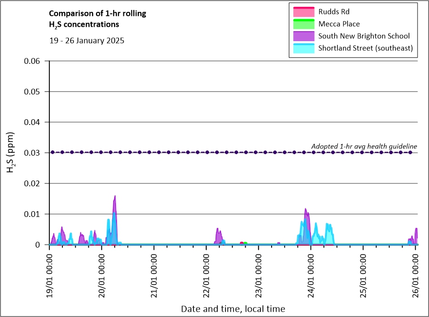Select the South New Brighton School legend text
This screenshot has height=317, width=429.
tap(364, 36)
